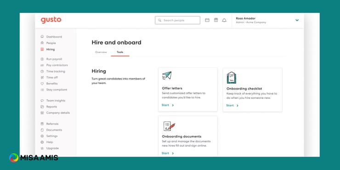This screenshot has height=170, width=340.
Task: Open the gift box icon in the header
Action: [x=216, y=20]
